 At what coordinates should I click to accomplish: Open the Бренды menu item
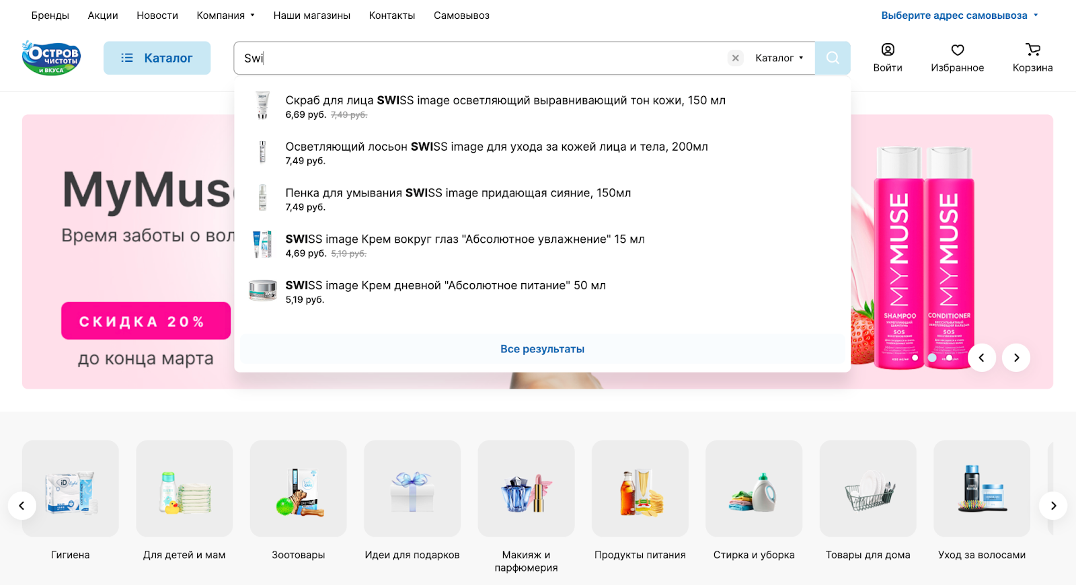[50, 15]
